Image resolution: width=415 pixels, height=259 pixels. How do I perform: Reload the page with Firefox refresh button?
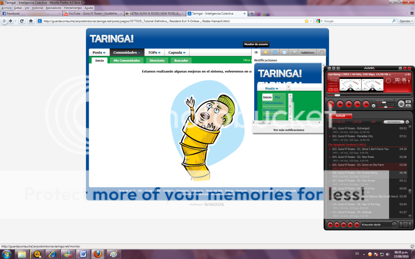[22, 21]
